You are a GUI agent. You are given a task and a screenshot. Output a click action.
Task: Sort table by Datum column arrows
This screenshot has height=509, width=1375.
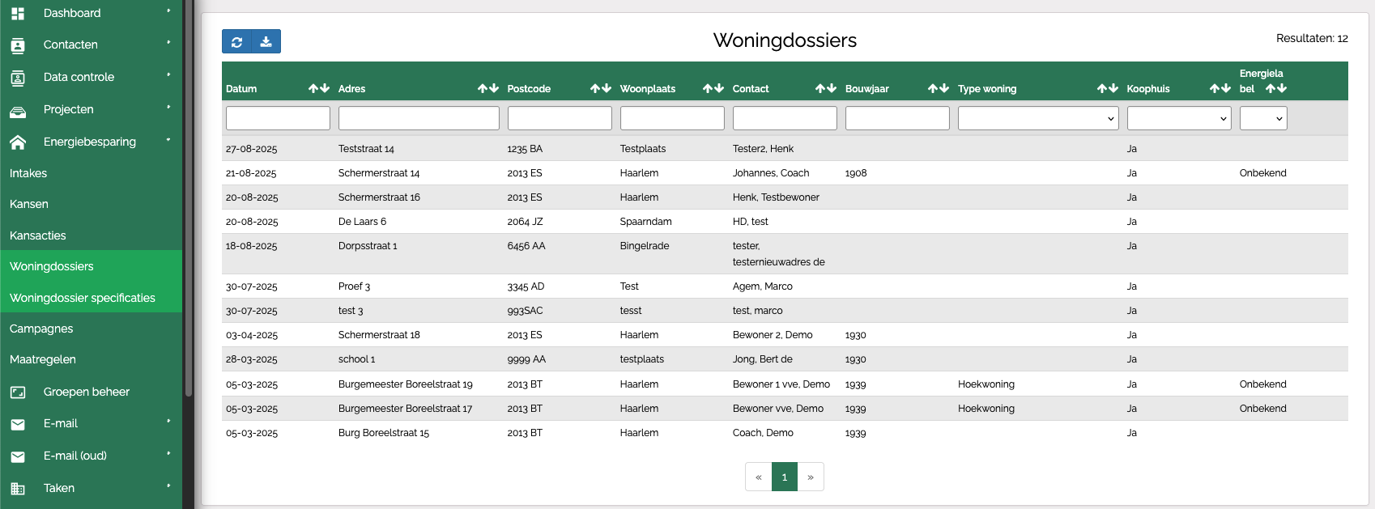pyautogui.click(x=319, y=88)
